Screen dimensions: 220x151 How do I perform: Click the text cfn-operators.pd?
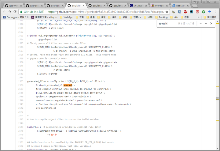point(46,108)
